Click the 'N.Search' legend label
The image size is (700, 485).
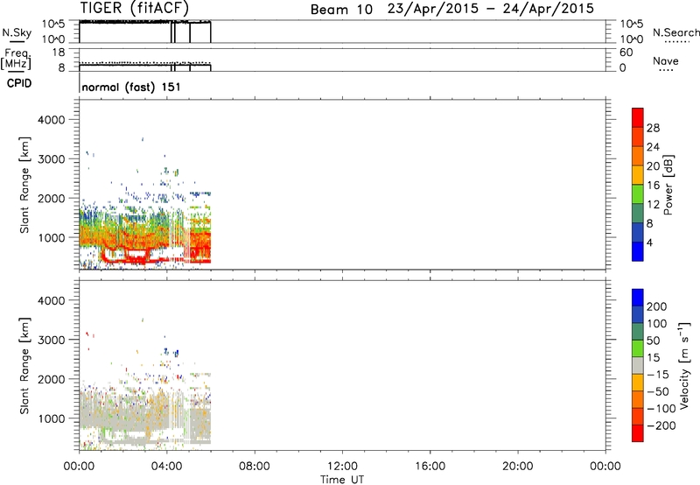tap(675, 32)
